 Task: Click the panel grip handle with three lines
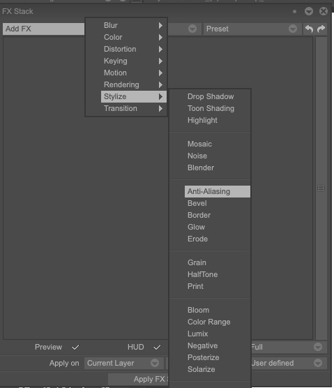pyautogui.click(x=321, y=188)
